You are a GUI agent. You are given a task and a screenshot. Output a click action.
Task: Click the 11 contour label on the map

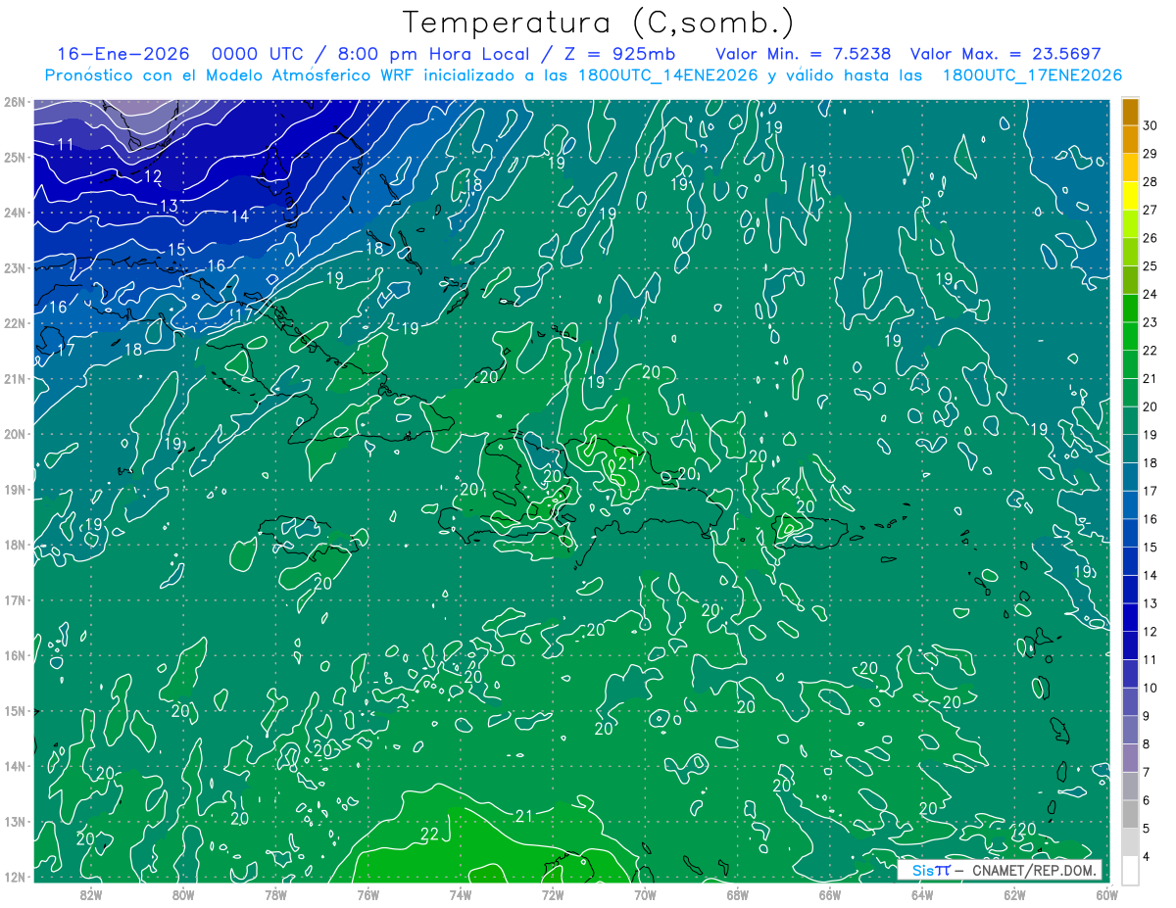coord(67,145)
